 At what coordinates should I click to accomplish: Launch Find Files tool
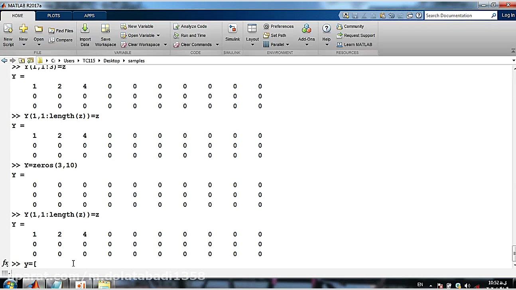pos(61,31)
